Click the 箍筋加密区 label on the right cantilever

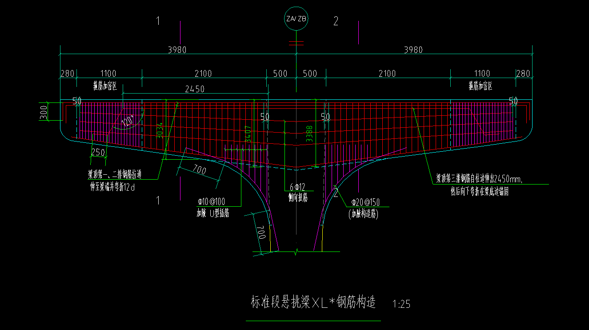coord(481,86)
